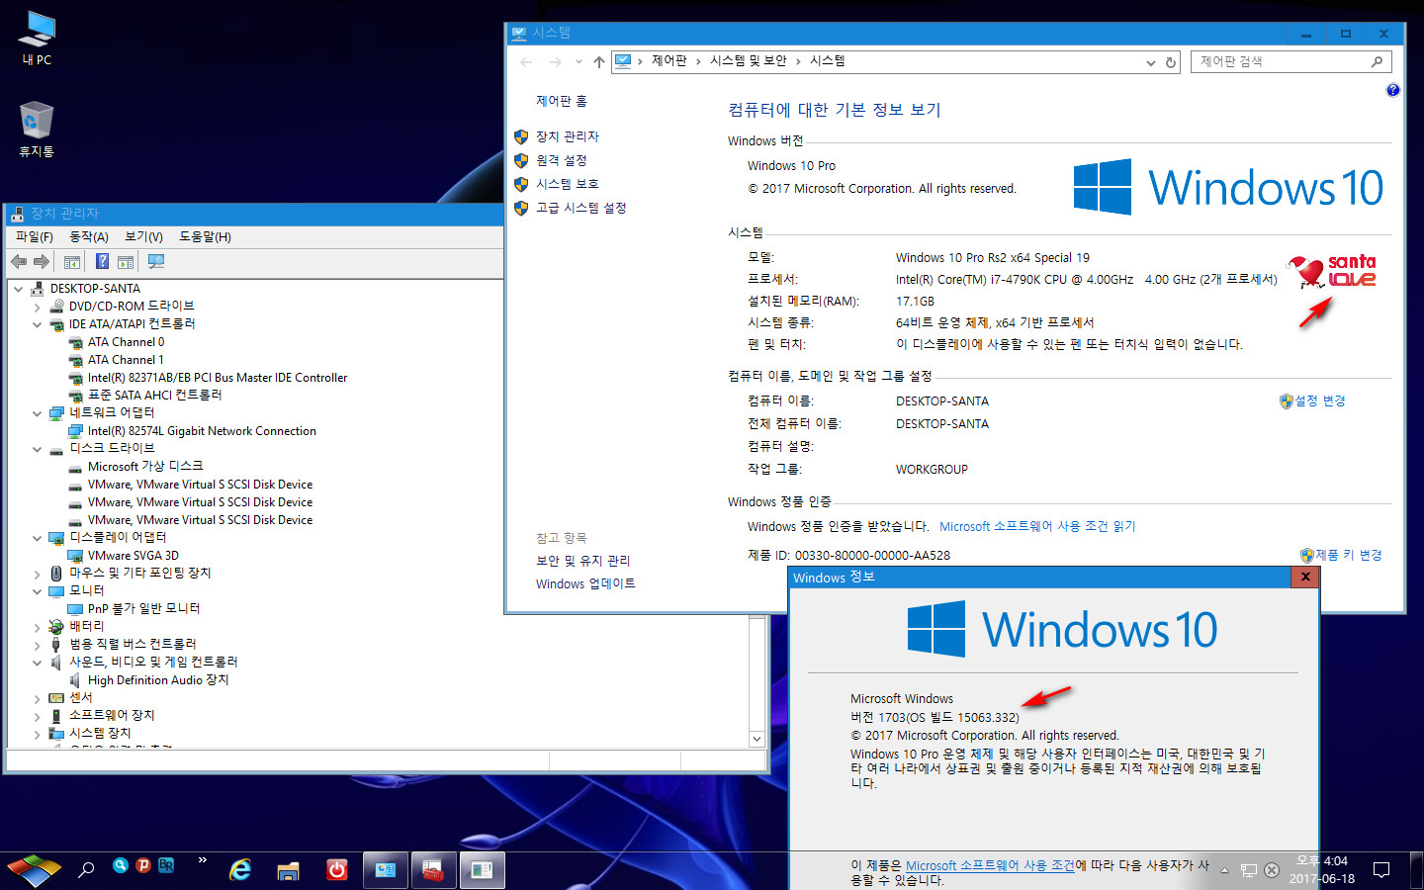Click 제품 키 변경 link
The width and height of the screenshot is (1424, 890).
[1349, 556]
